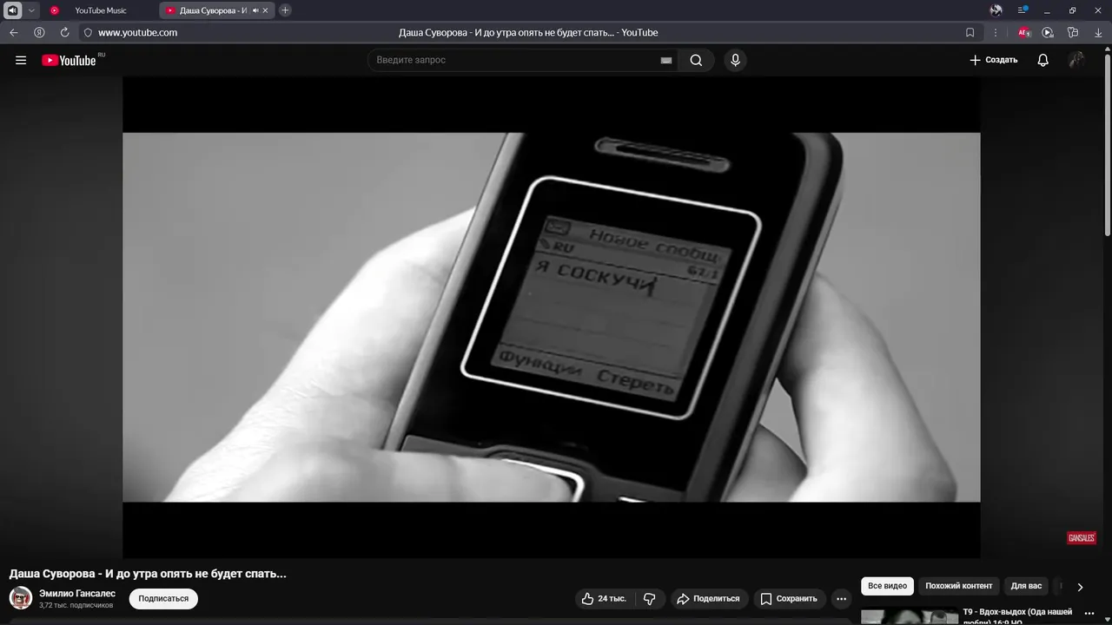Open the Эмилио Гансалес channel name link
The height and width of the screenshot is (625, 1112).
click(77, 594)
